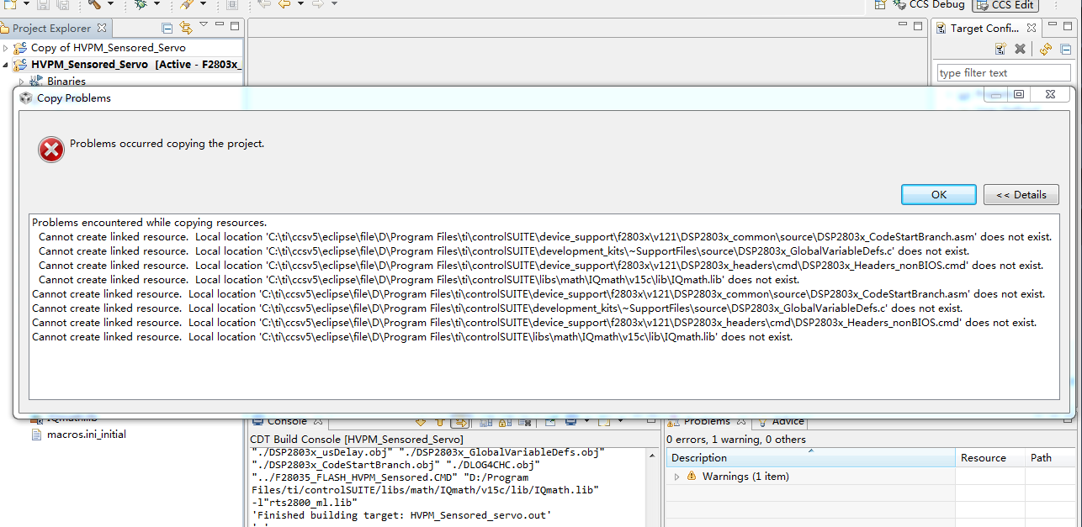Click the Open Perspective icon
Screen dimensions: 1082x527
point(880,4)
